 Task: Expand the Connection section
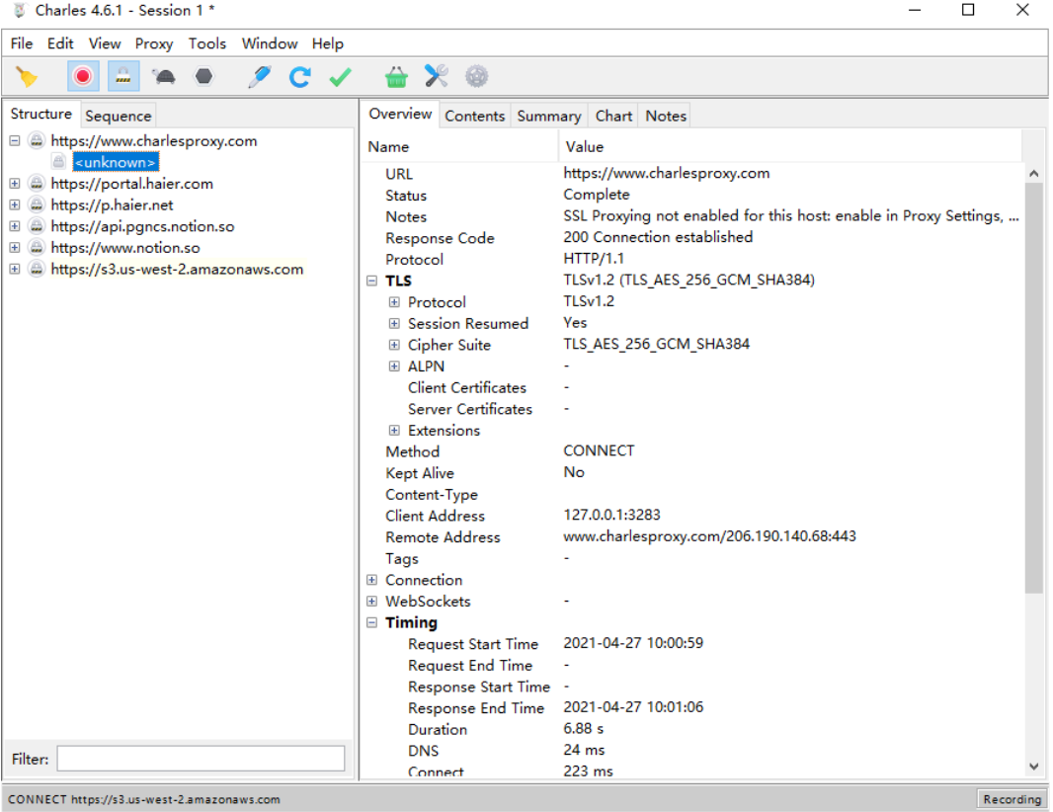point(372,580)
